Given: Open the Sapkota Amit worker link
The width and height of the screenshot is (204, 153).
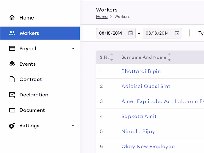Looking at the screenshot, I should point(139,116).
